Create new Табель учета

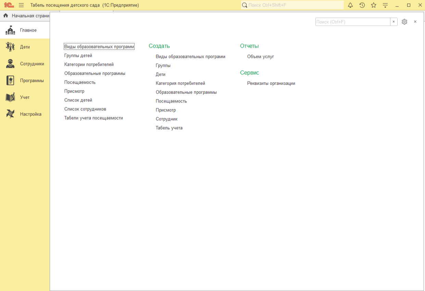click(x=169, y=128)
